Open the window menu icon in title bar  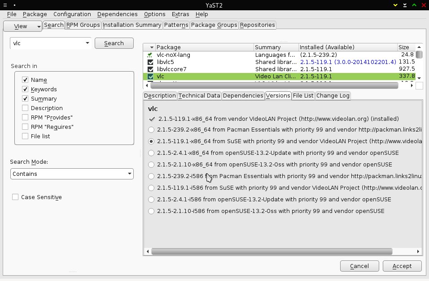coord(5,5)
